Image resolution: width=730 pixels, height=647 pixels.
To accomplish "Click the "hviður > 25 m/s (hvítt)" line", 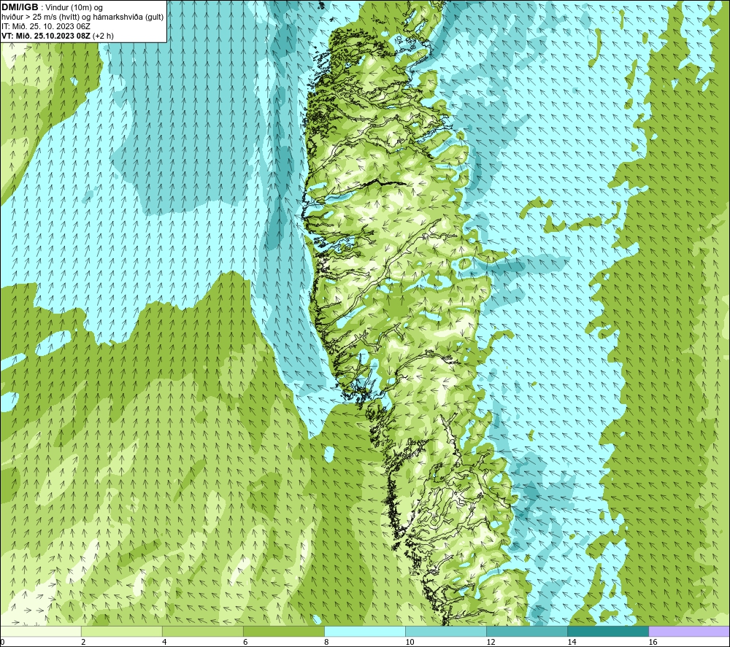I will coord(40,18).
